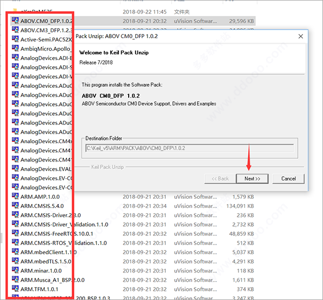Select the ARM.CMSIS-Driver.2 pack icon
The width and height of the screenshot is (323, 300).
15,215
